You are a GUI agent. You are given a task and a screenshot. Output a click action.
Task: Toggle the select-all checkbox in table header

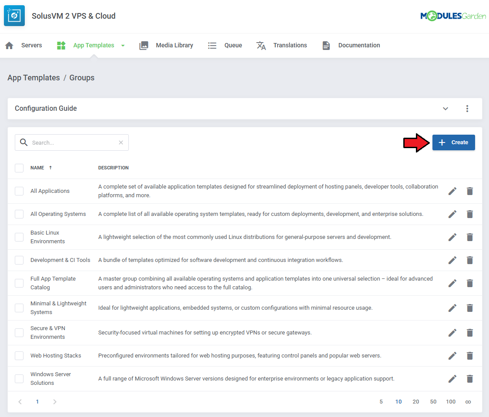point(19,168)
